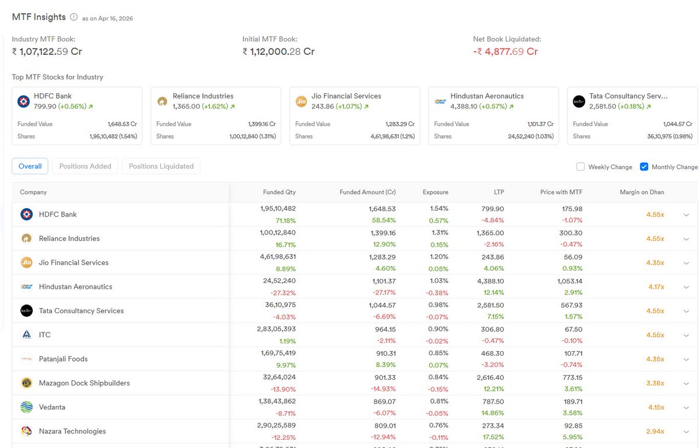Click Jio Financial Services logo in table row

point(26,262)
